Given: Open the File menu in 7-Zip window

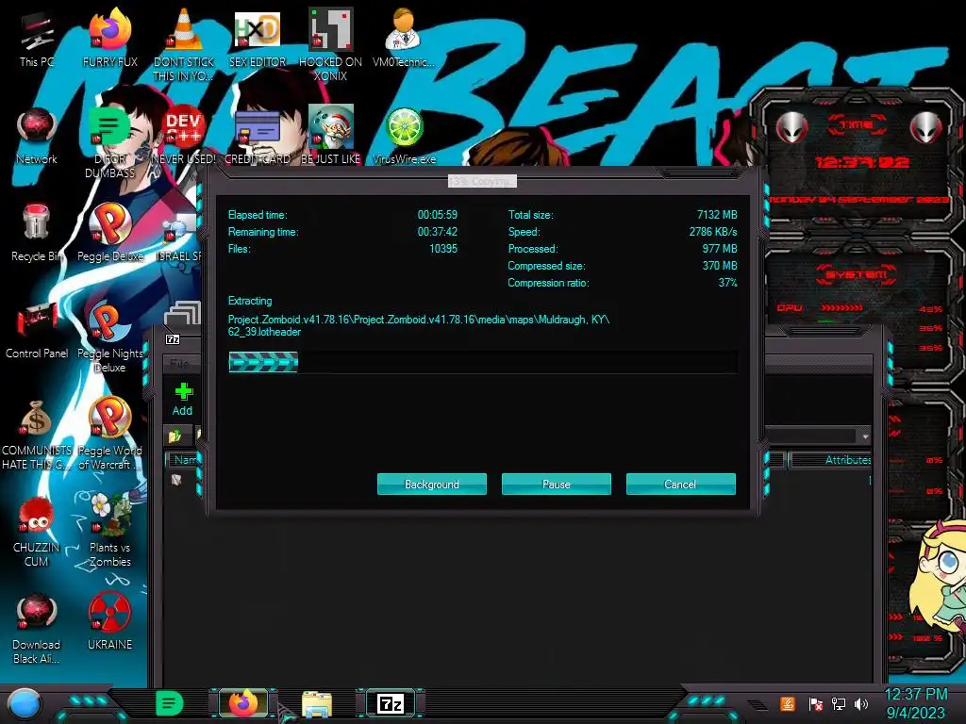Looking at the screenshot, I should click(x=179, y=364).
